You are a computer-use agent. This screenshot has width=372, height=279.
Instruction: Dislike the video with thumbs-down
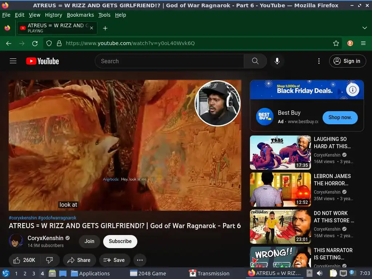click(49, 260)
